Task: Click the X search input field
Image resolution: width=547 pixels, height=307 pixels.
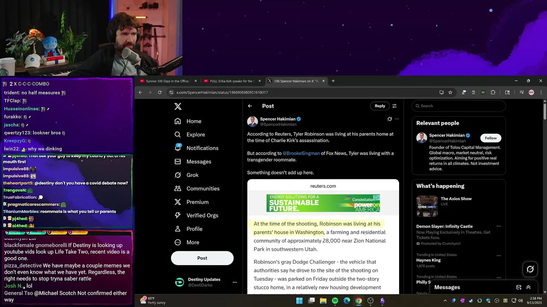Action: tap(459, 106)
